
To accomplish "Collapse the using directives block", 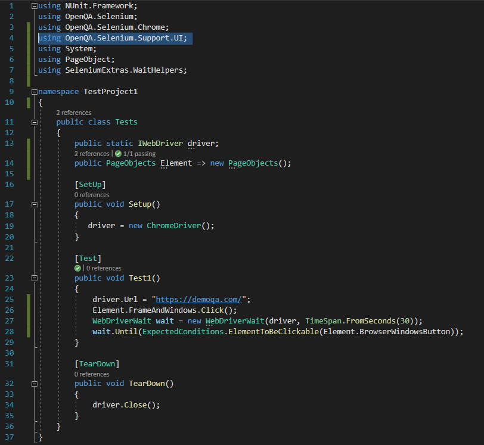I will 34,5.
